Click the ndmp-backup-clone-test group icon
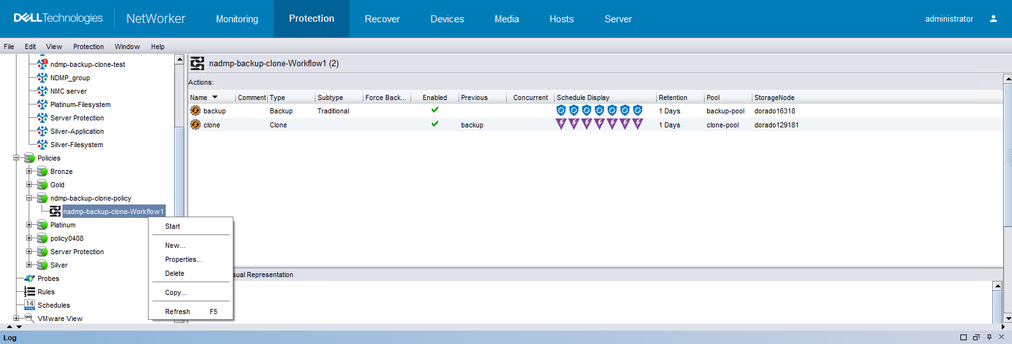 (x=42, y=64)
